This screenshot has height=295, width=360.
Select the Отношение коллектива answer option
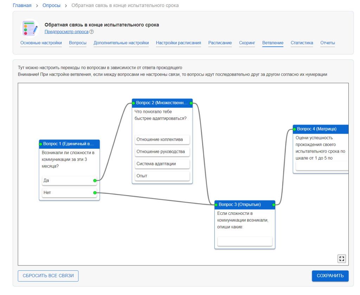[x=162, y=140]
